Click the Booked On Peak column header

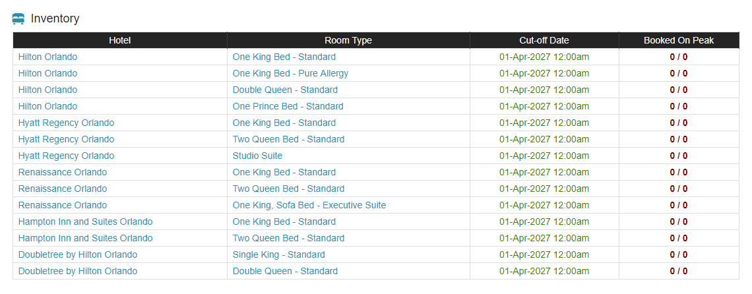(679, 40)
